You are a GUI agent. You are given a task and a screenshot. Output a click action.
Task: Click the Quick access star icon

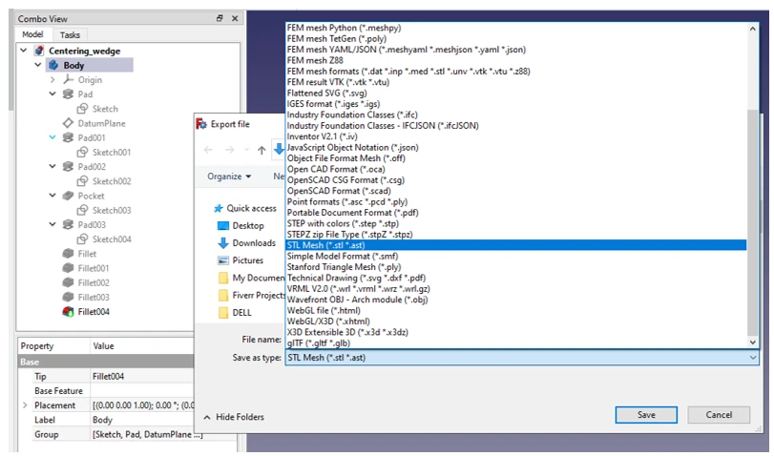(219, 208)
